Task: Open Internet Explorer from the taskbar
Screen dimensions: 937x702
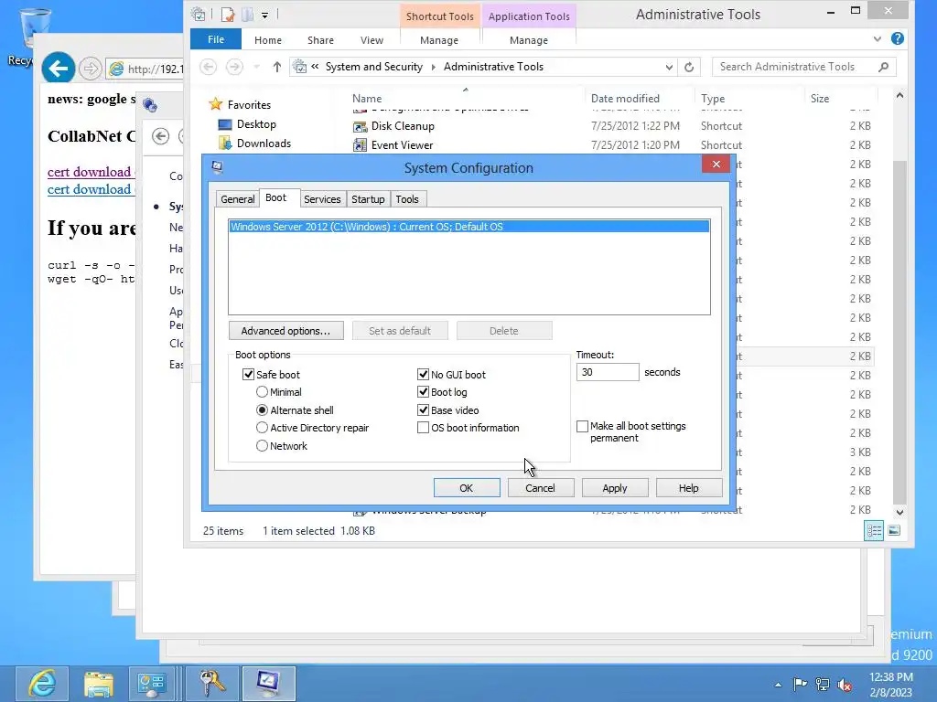Action: click(x=42, y=684)
